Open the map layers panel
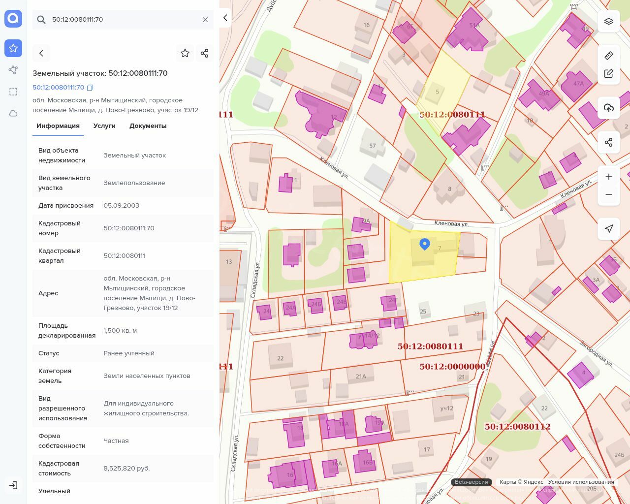630x504 pixels. (609, 21)
